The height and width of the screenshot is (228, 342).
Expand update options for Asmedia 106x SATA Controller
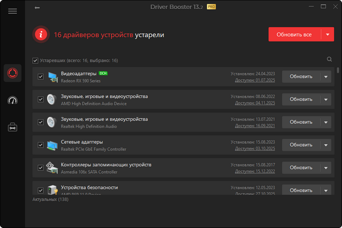(326, 168)
